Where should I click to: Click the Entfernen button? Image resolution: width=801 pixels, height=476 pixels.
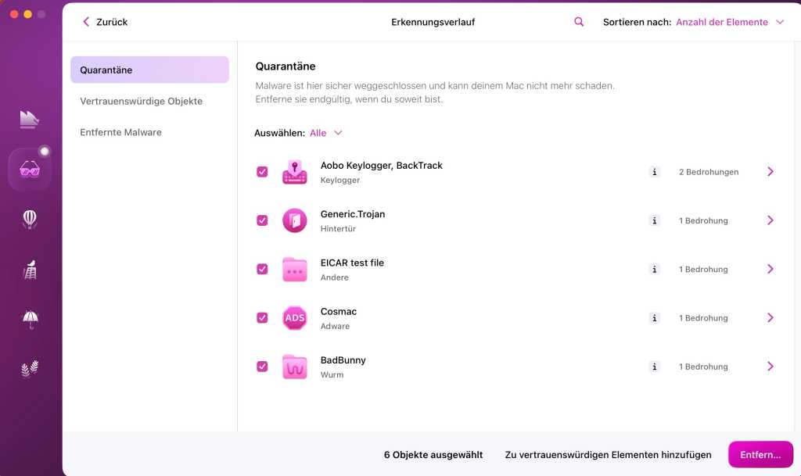click(760, 454)
